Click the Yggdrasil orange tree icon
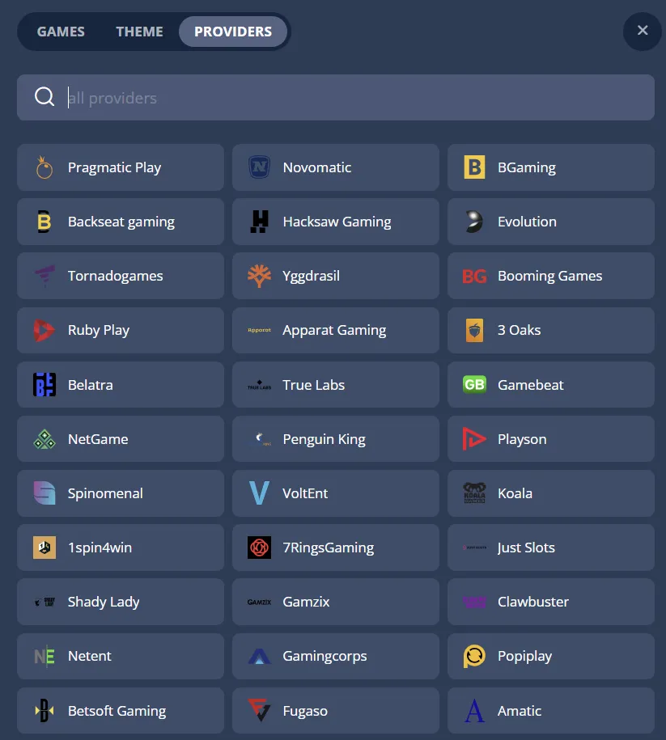Screen dimensions: 666x740 tap(259, 276)
